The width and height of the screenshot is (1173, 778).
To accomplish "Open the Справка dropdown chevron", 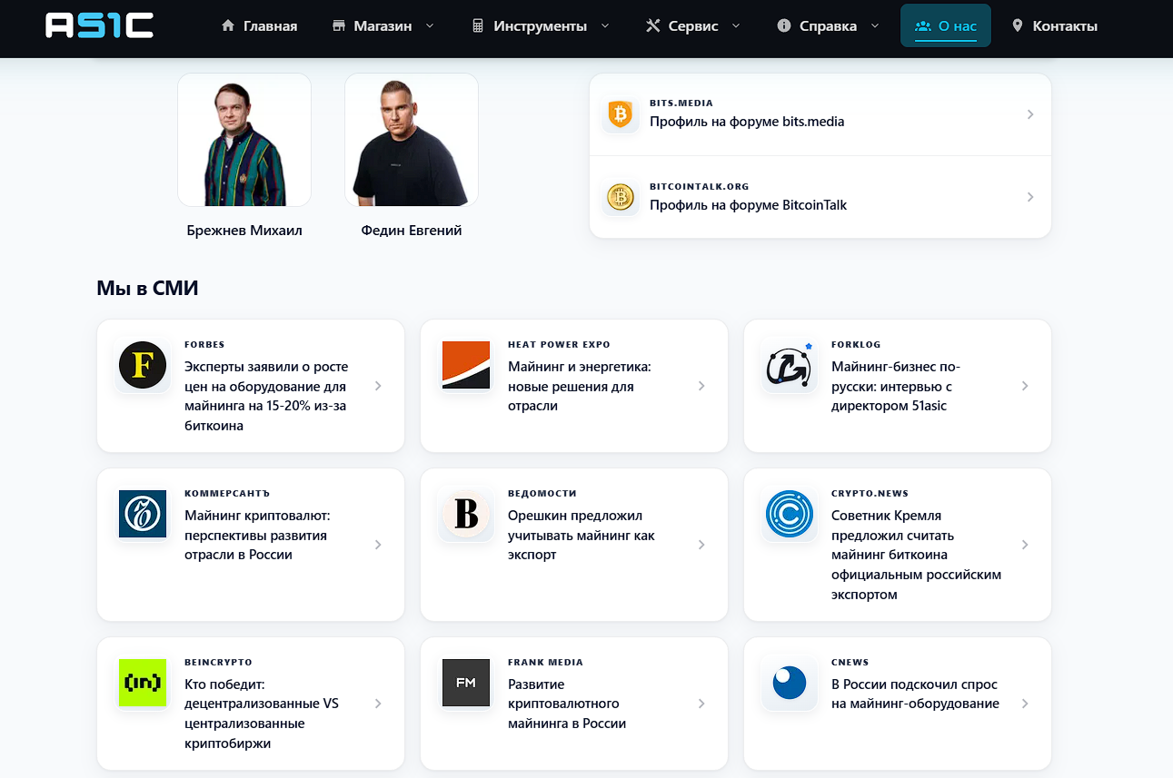I will pos(875,25).
